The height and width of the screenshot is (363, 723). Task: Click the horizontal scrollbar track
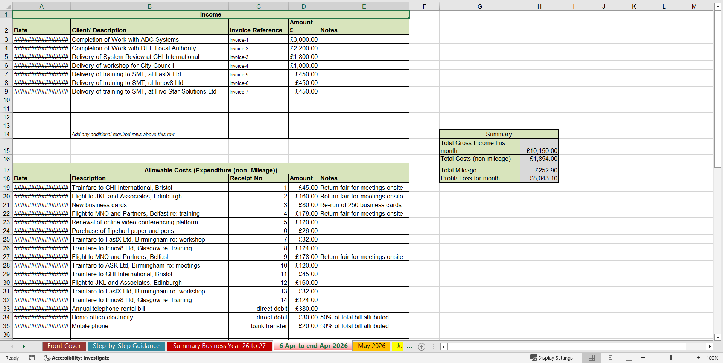566,346
